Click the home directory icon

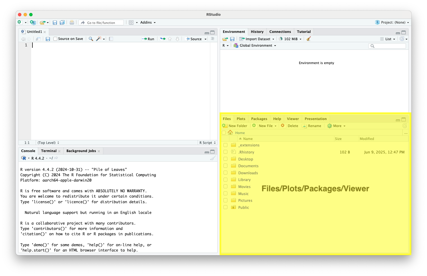pos(230,132)
